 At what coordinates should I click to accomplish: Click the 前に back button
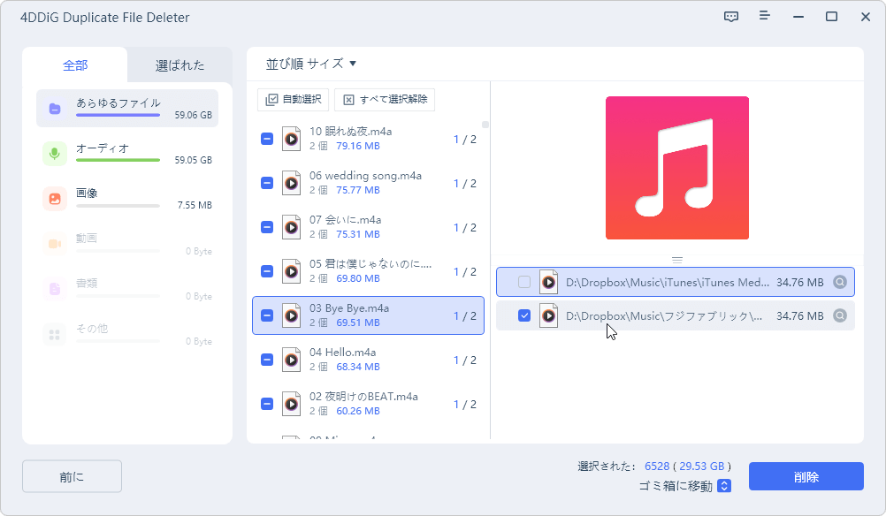tap(72, 477)
